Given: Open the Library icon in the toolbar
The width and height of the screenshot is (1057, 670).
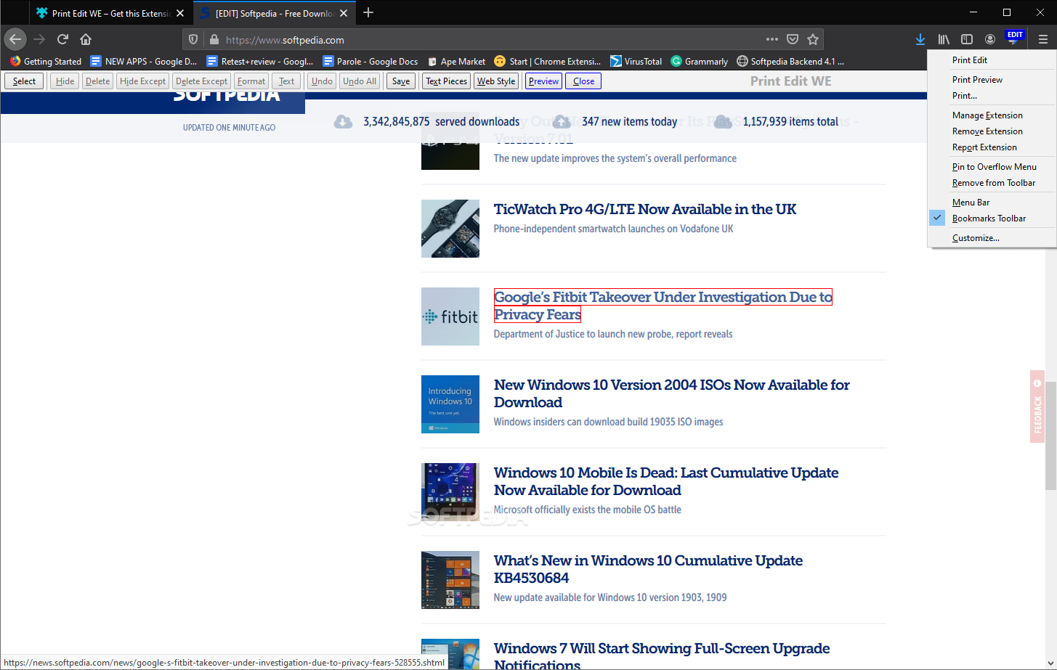Looking at the screenshot, I should [x=943, y=38].
